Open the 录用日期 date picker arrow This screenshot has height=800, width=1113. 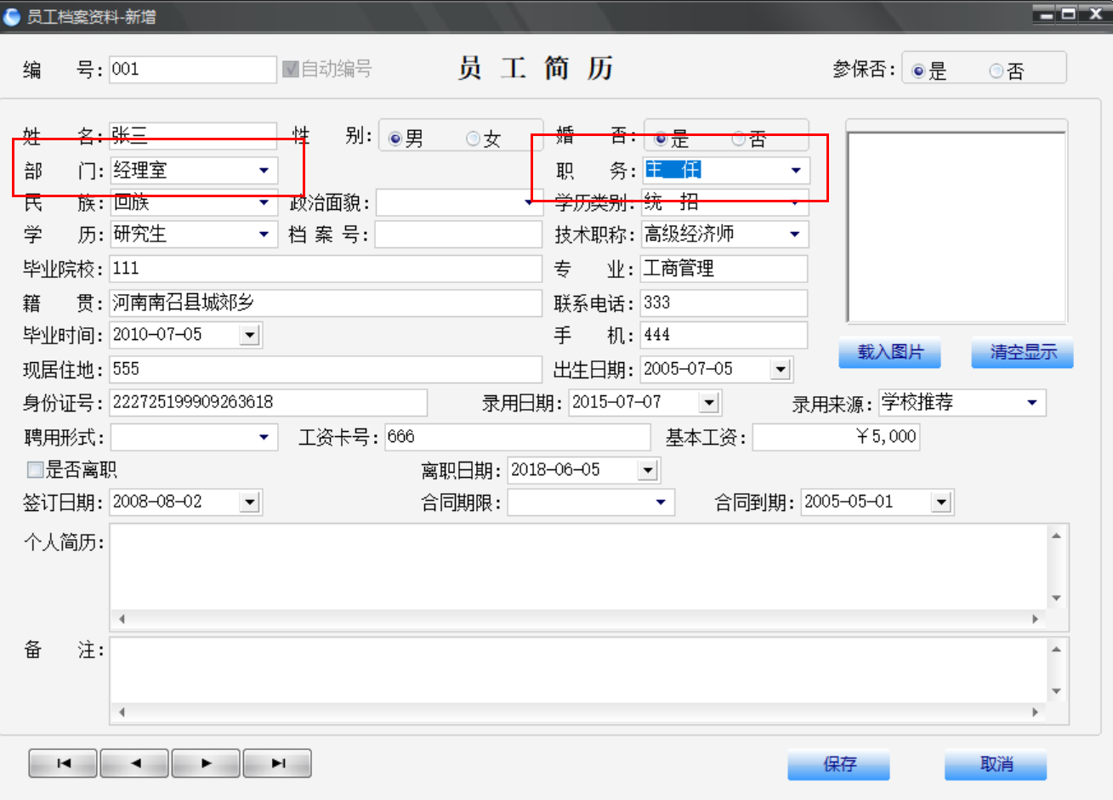tap(709, 402)
